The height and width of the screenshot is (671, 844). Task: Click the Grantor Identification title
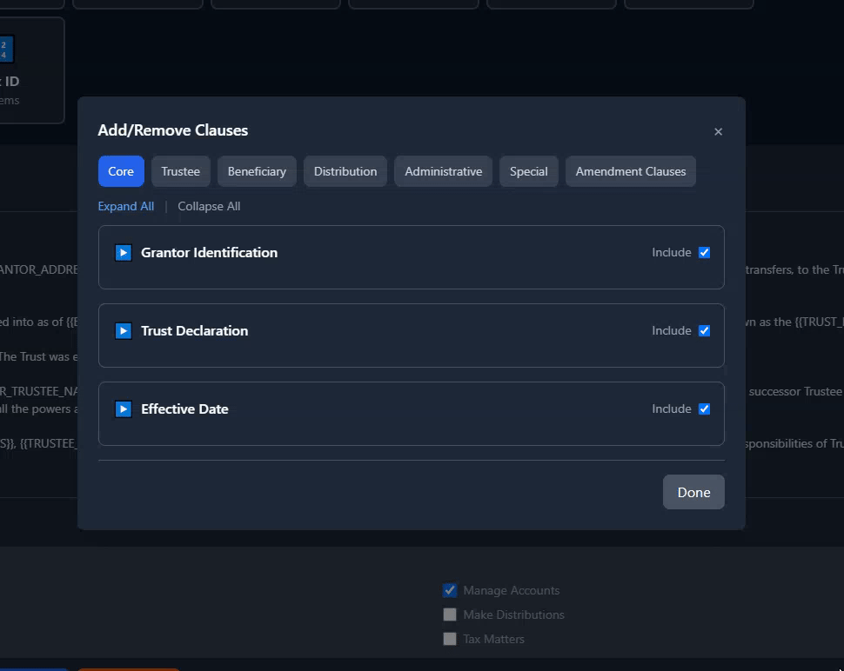[x=210, y=253]
